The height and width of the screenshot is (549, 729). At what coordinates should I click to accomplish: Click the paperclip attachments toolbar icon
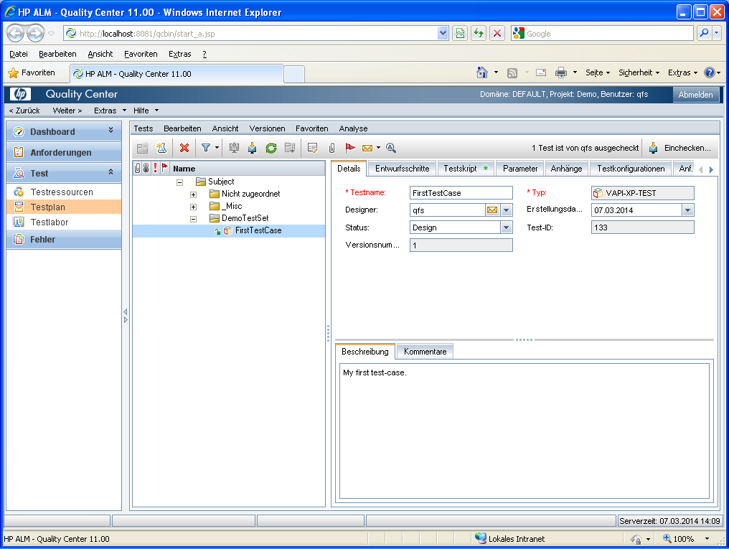pyautogui.click(x=331, y=148)
